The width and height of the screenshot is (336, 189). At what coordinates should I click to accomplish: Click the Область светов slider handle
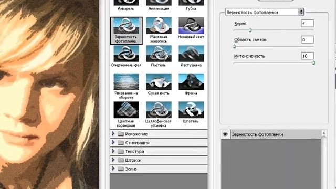(235, 46)
